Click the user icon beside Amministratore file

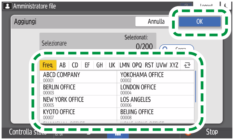click(x=7, y=6)
